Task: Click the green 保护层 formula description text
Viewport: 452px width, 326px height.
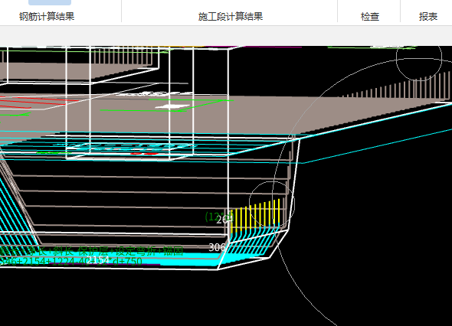Action: click(92, 251)
